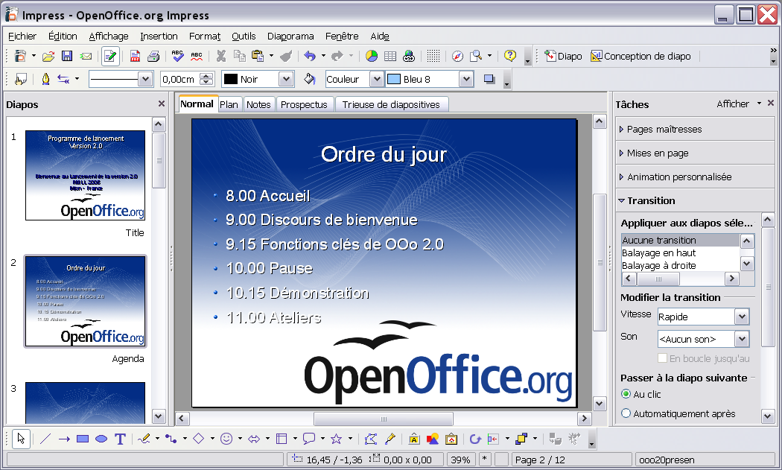Open the Insert Chart icon
Image resolution: width=782 pixels, height=470 pixels.
click(372, 57)
